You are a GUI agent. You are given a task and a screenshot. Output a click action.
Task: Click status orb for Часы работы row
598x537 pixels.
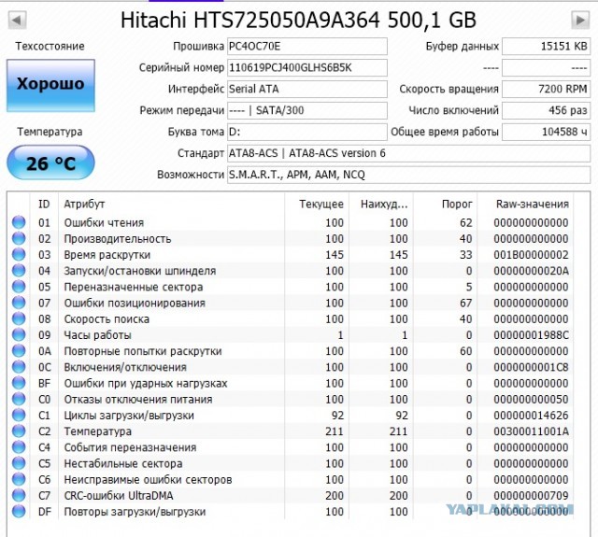click(x=19, y=334)
